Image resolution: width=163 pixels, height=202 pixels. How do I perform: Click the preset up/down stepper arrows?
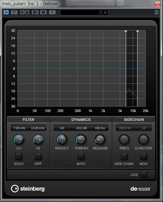pyautogui.click(x=101, y=13)
